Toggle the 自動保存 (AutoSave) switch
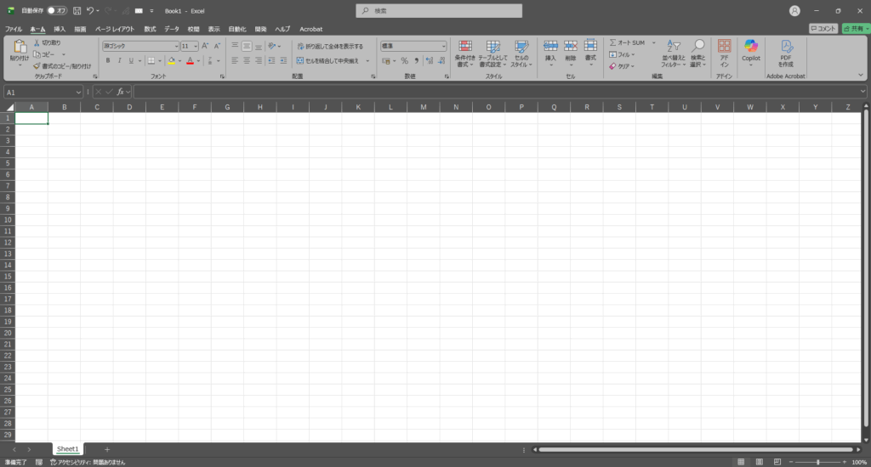Image resolution: width=871 pixels, height=467 pixels. 57,11
